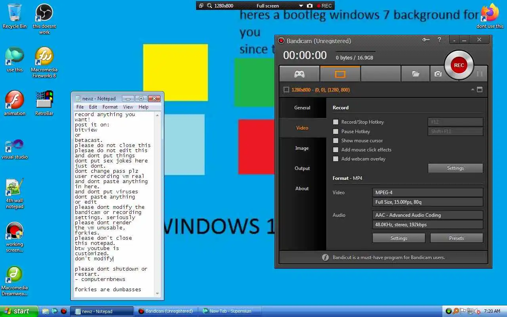
Task: Open Bandicam register key icon
Action: [x=426, y=40]
